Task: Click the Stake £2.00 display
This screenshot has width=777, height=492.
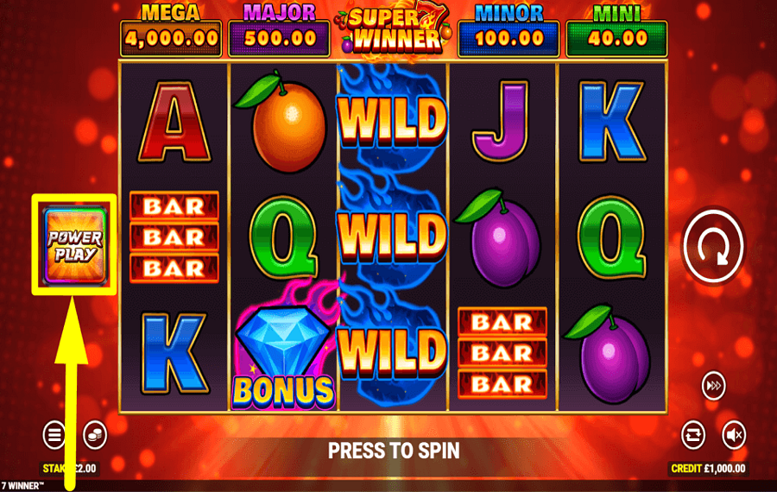Action: pyautogui.click(x=69, y=468)
